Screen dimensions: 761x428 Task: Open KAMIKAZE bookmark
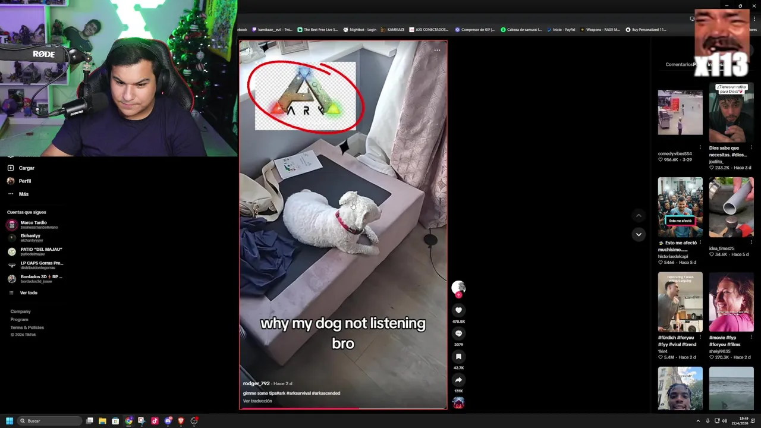coord(393,29)
